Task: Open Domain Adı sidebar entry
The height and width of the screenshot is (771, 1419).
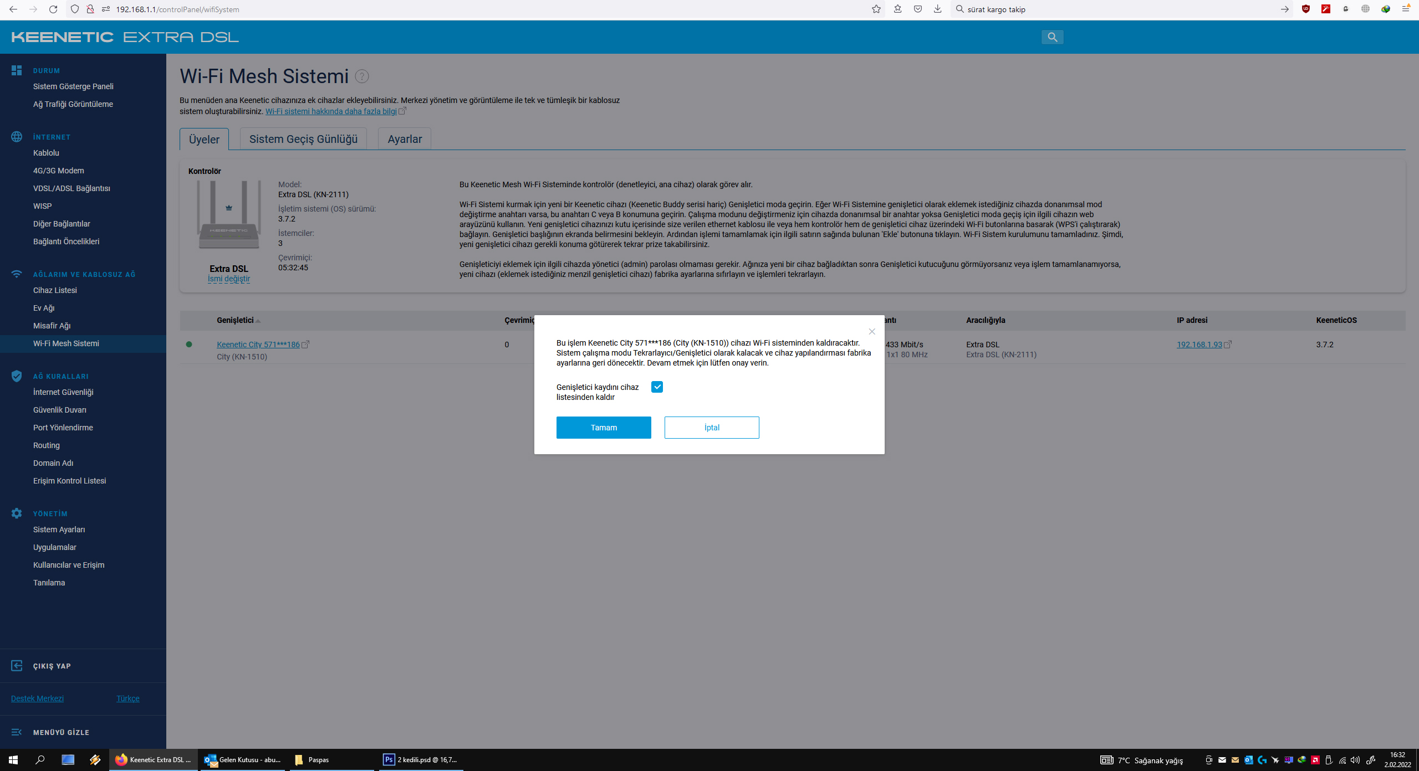Action: pos(53,463)
